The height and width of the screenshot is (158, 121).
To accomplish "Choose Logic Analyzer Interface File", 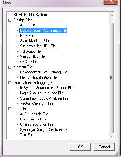I will [x=42, y=93].
